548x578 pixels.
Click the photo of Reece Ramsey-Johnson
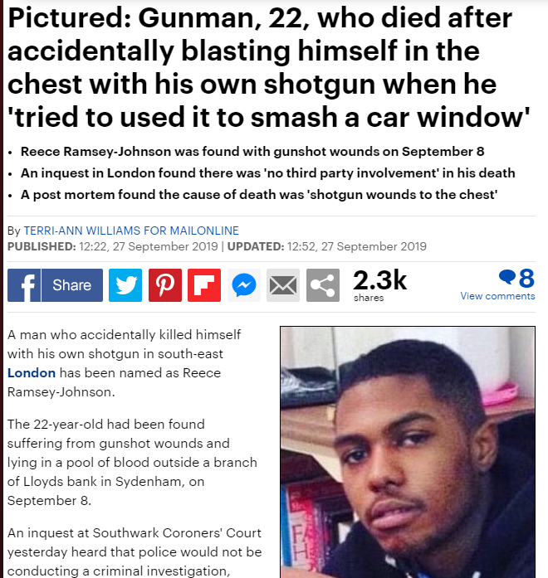pyautogui.click(x=408, y=452)
